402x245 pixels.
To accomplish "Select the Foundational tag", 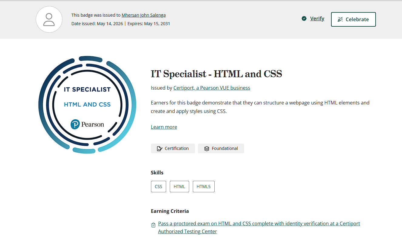I will (221, 148).
